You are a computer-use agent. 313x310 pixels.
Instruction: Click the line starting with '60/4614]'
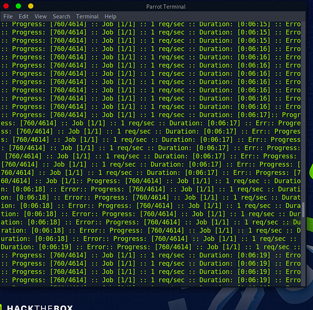point(151,181)
